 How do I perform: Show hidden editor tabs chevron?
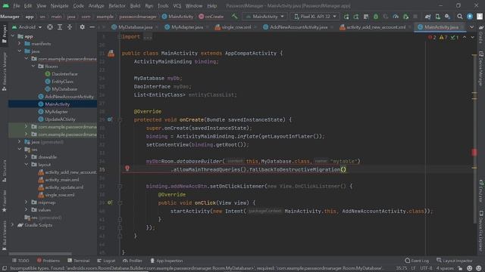click(x=471, y=27)
